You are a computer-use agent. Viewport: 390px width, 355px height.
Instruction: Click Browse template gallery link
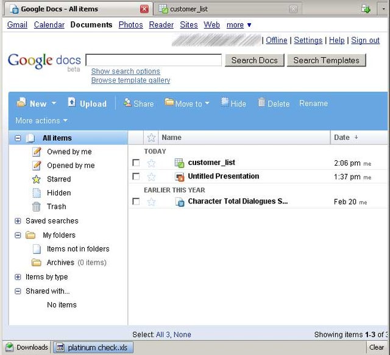pos(131,80)
